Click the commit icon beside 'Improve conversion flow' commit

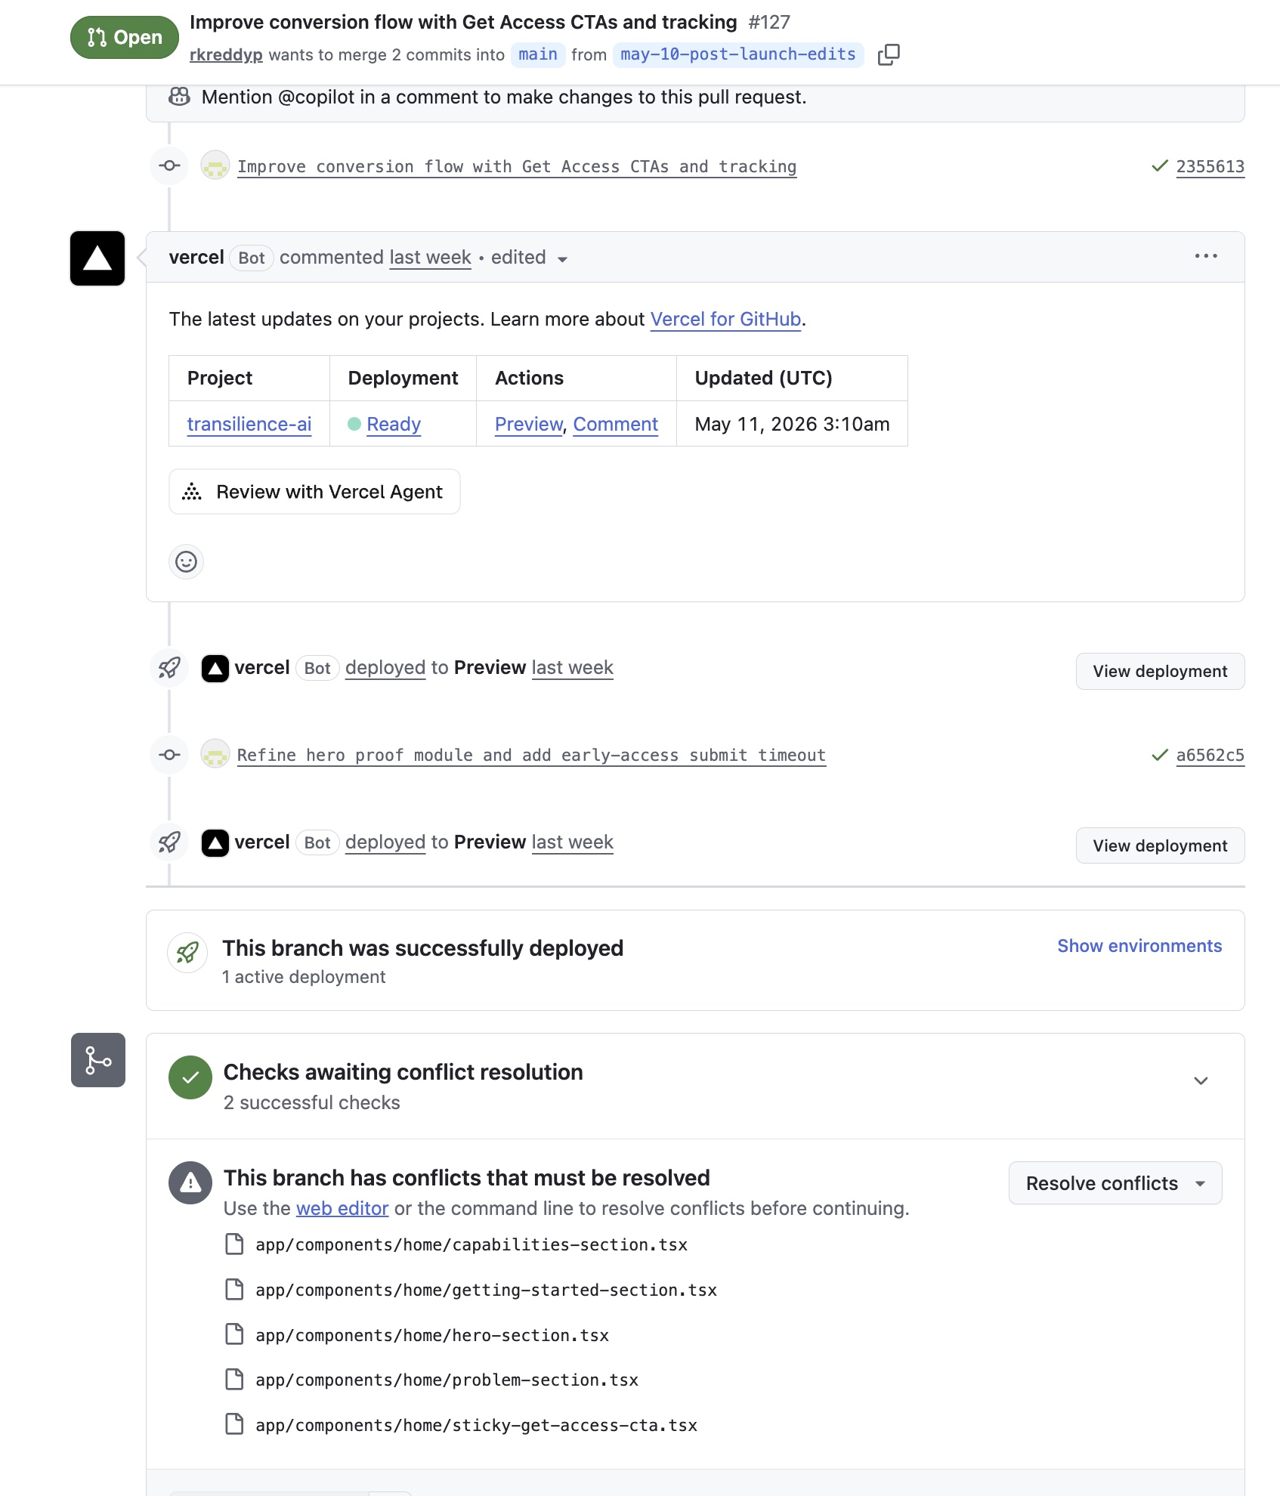click(169, 165)
